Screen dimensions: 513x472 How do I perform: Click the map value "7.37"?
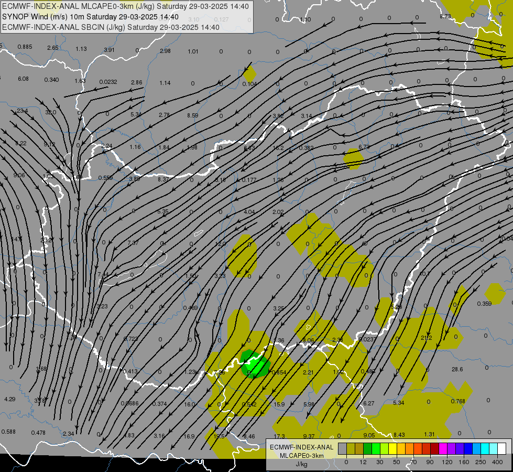133,243
